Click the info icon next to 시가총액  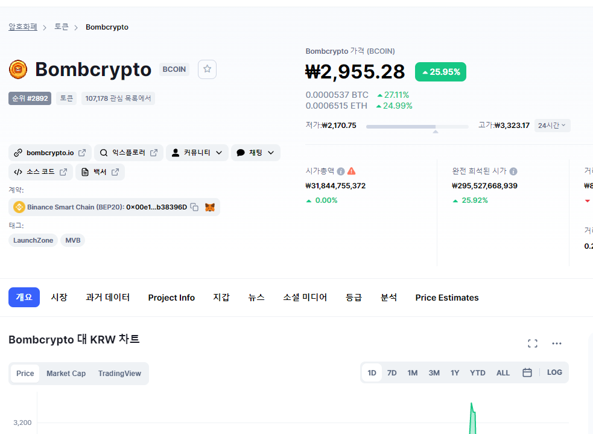pos(341,171)
